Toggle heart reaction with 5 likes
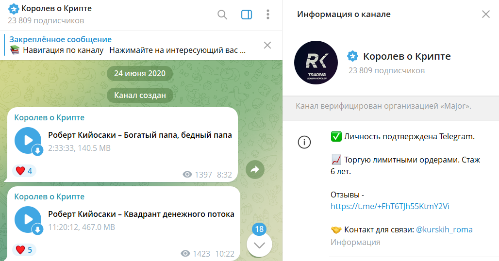The width and height of the screenshot is (499, 261). click(x=24, y=250)
